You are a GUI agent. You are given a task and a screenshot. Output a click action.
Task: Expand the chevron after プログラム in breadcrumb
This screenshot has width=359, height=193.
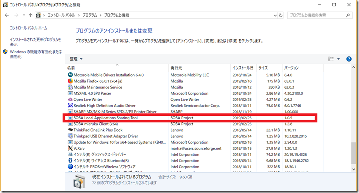(100, 15)
